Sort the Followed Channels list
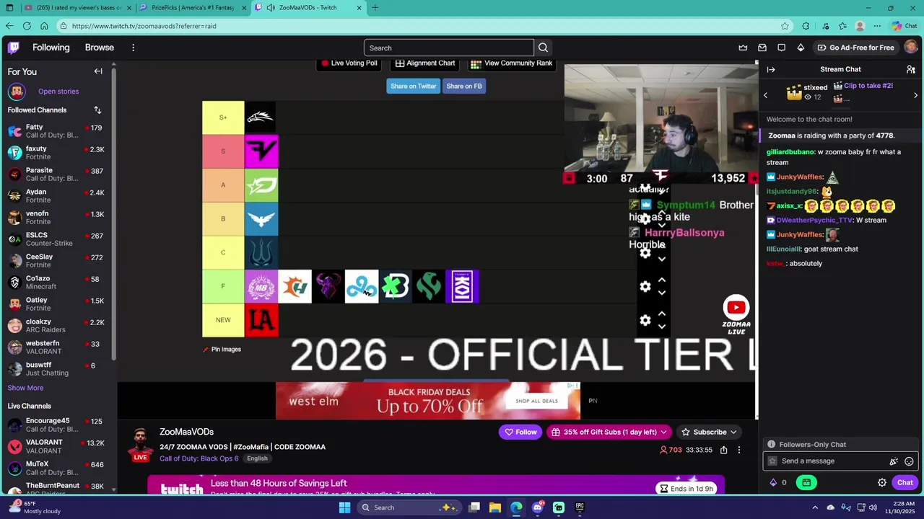924x519 pixels. [97, 110]
